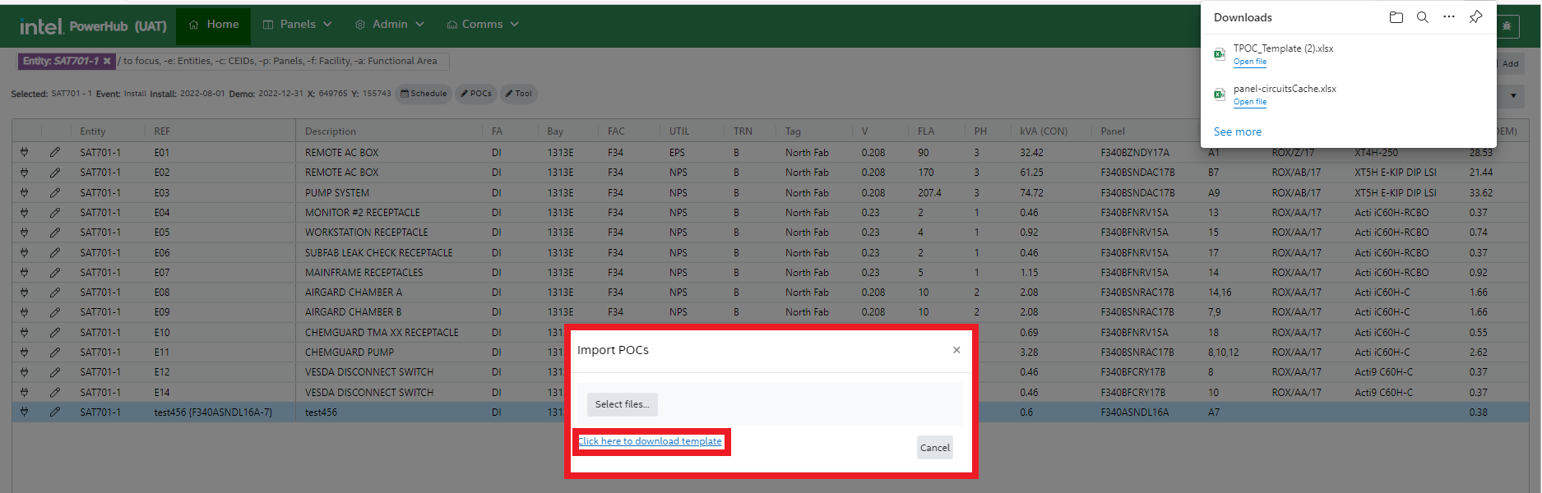1542x493 pixels.
Task: Click plug icon in E01 row
Action: click(24, 152)
